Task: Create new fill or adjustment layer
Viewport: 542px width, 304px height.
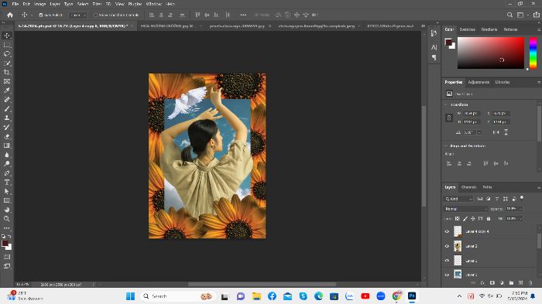Action: [502, 283]
